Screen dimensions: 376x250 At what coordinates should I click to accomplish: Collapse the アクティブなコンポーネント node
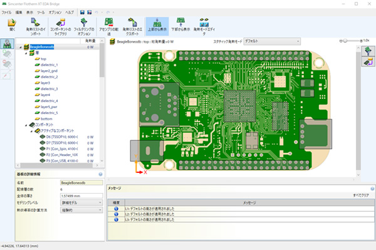point(31,131)
